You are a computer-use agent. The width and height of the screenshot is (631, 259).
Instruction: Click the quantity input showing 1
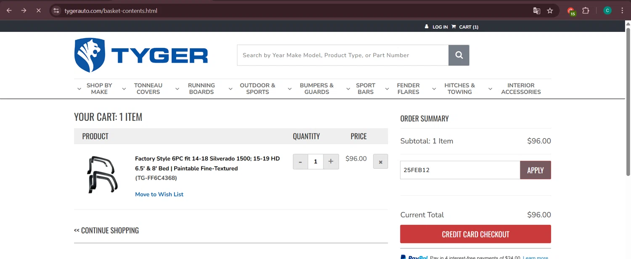315,162
